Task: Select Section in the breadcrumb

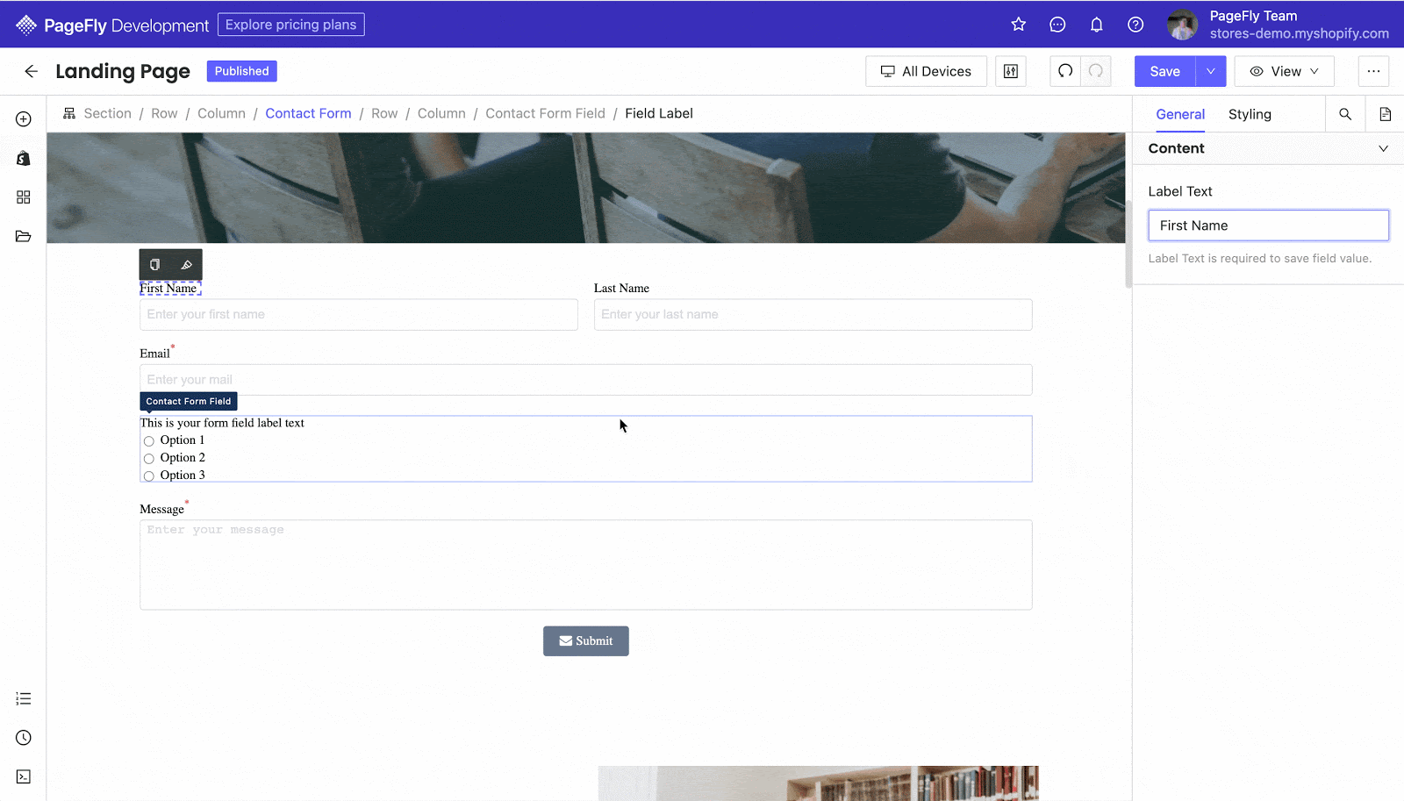Action: (x=108, y=113)
